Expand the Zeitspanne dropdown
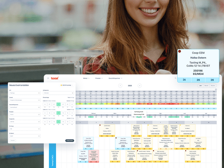Screen dimensions: 224x168 coord(58,93)
